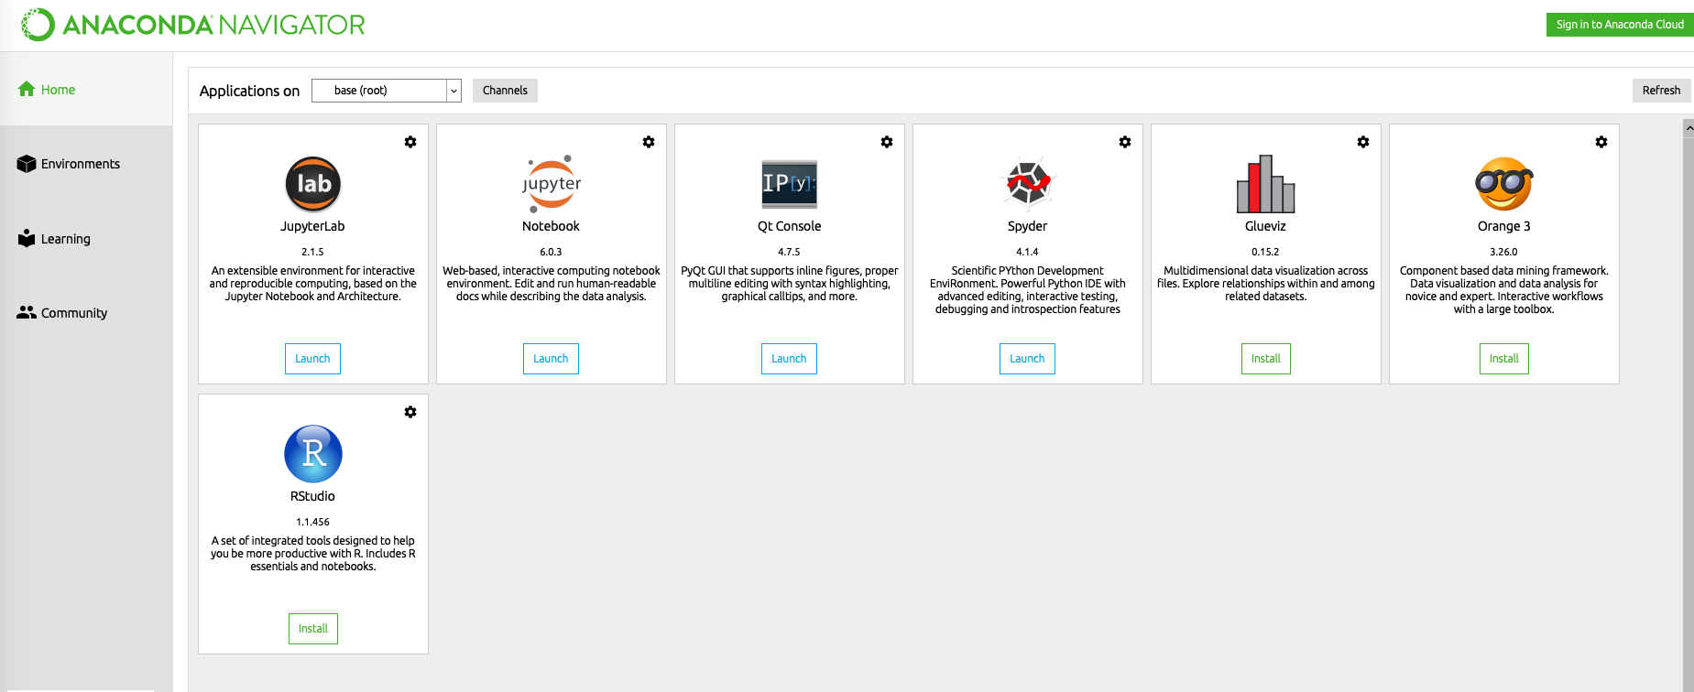
Task: Launch JupyterLab
Action: point(312,359)
